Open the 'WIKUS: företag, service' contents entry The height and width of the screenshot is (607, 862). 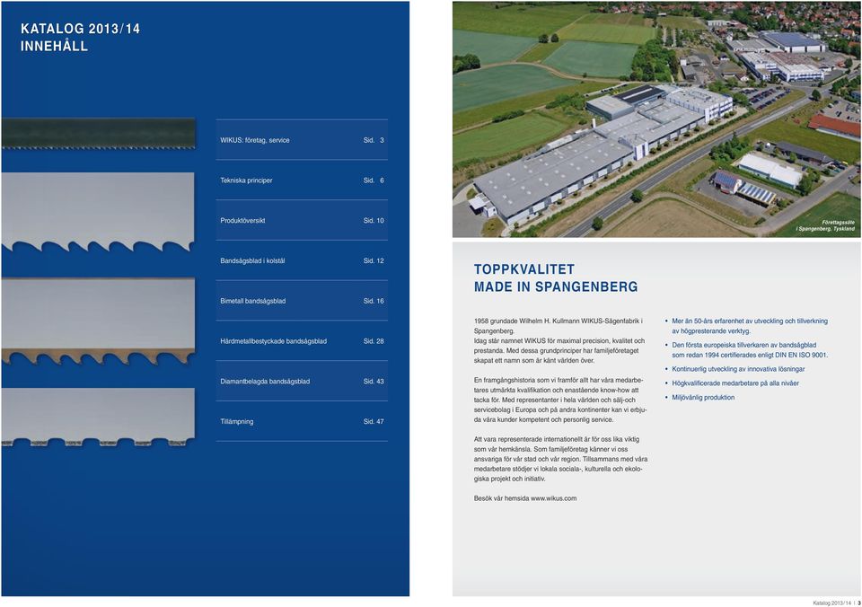pos(302,140)
